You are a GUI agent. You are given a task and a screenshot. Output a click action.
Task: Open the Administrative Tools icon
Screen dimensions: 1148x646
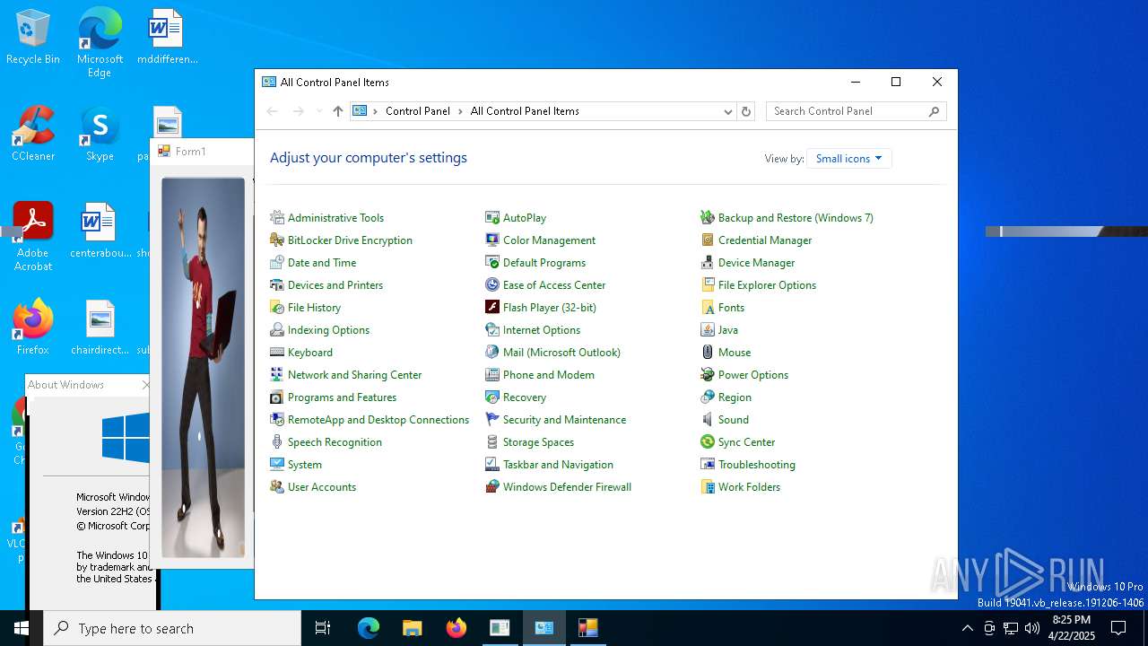pyautogui.click(x=277, y=218)
